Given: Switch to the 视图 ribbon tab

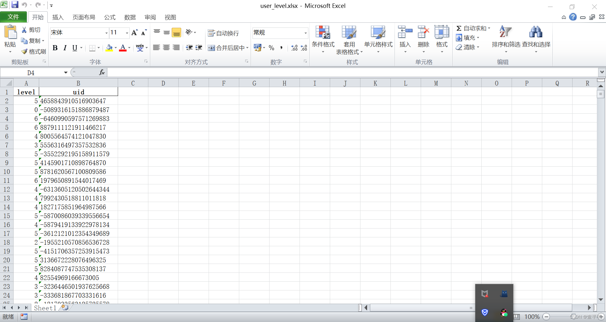Looking at the screenshot, I should click(170, 17).
